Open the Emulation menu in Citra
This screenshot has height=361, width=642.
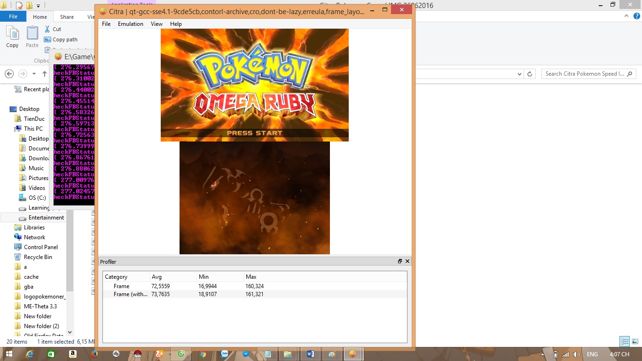pyautogui.click(x=131, y=24)
